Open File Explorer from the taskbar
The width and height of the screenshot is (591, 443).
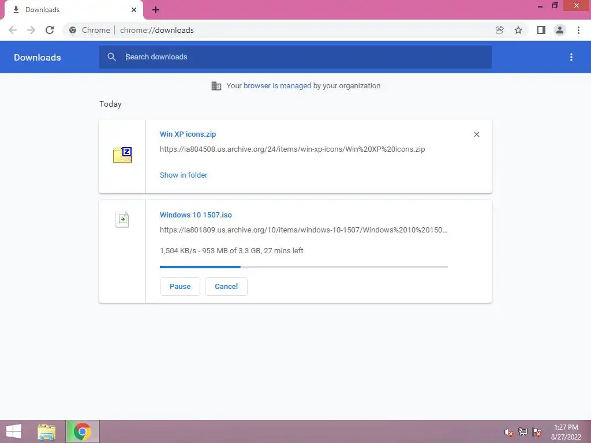point(47,431)
